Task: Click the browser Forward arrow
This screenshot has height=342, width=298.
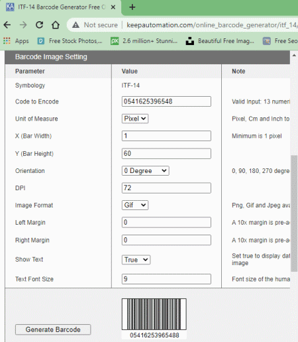Action: [x=23, y=25]
